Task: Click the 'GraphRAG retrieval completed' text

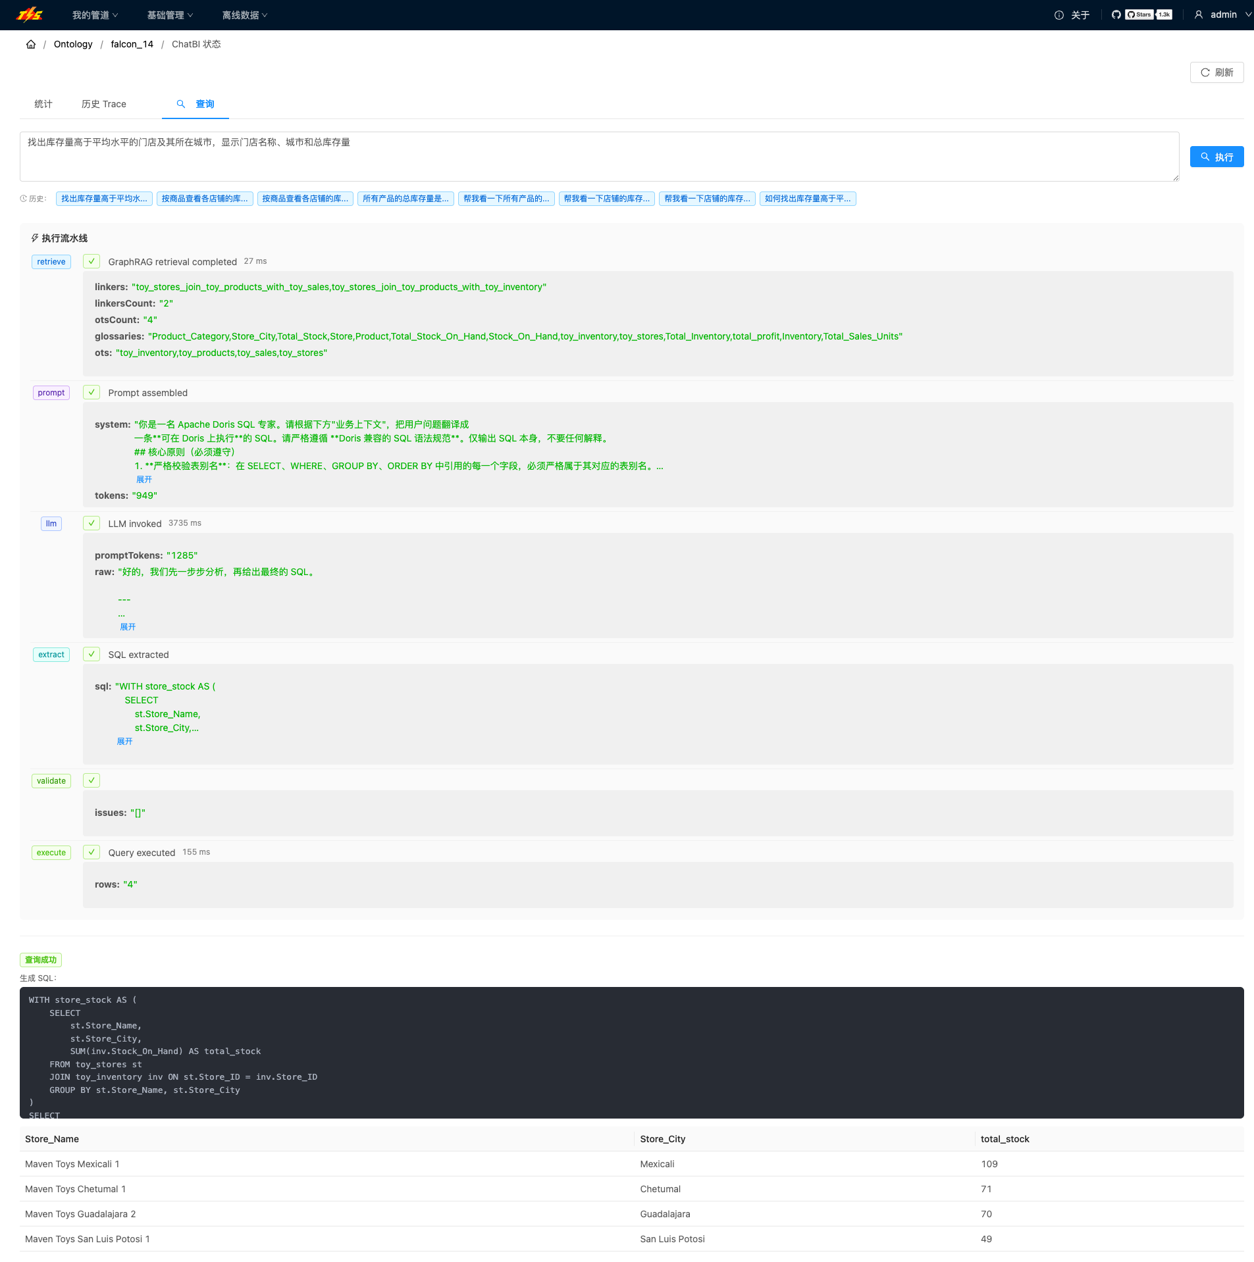Action: click(172, 262)
